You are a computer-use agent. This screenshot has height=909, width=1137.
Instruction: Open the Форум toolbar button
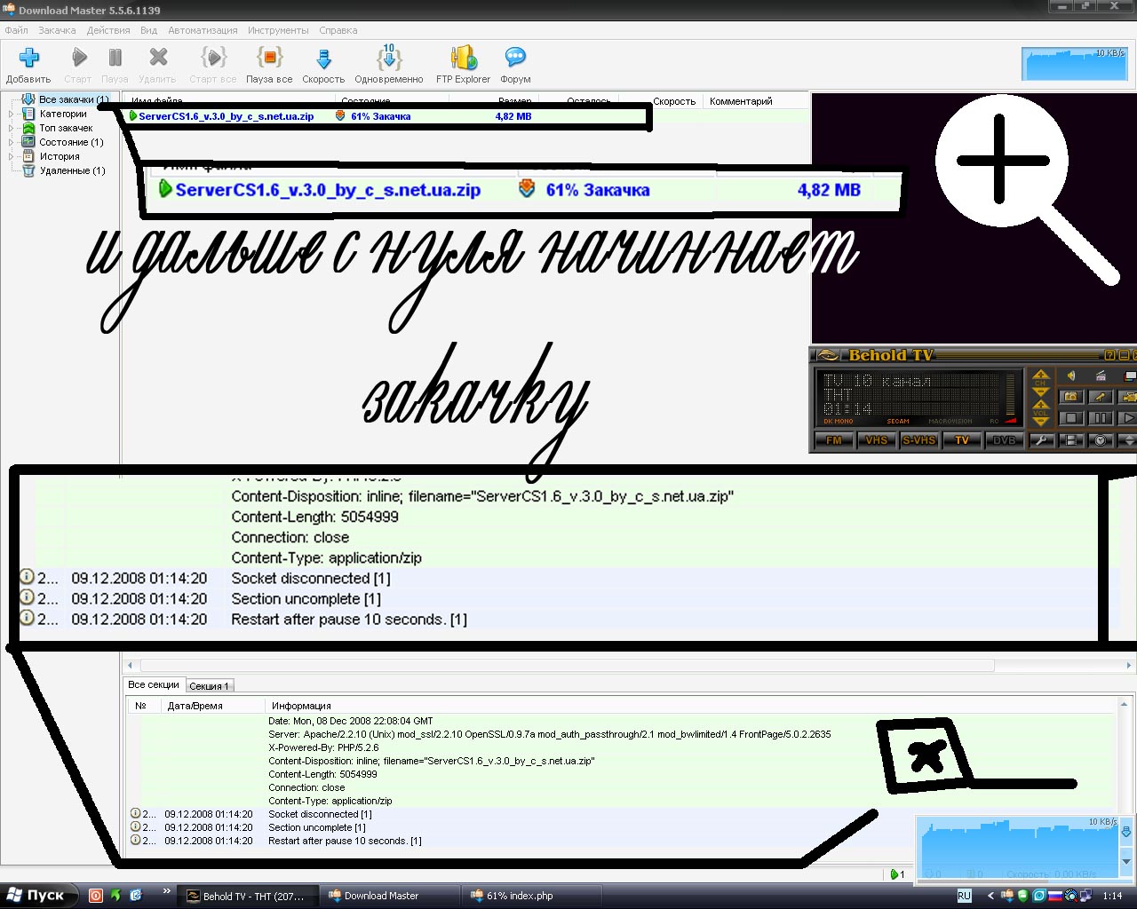point(515,66)
